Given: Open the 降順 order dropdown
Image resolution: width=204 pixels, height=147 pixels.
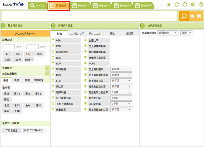Looking at the screenshot, I should [x=186, y=33].
